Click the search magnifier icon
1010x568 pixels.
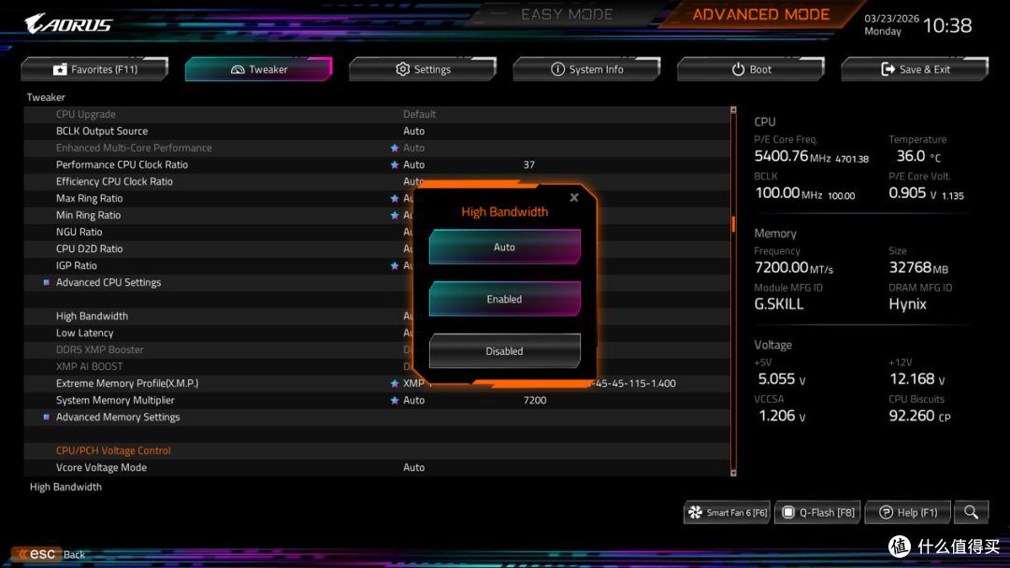(x=972, y=512)
